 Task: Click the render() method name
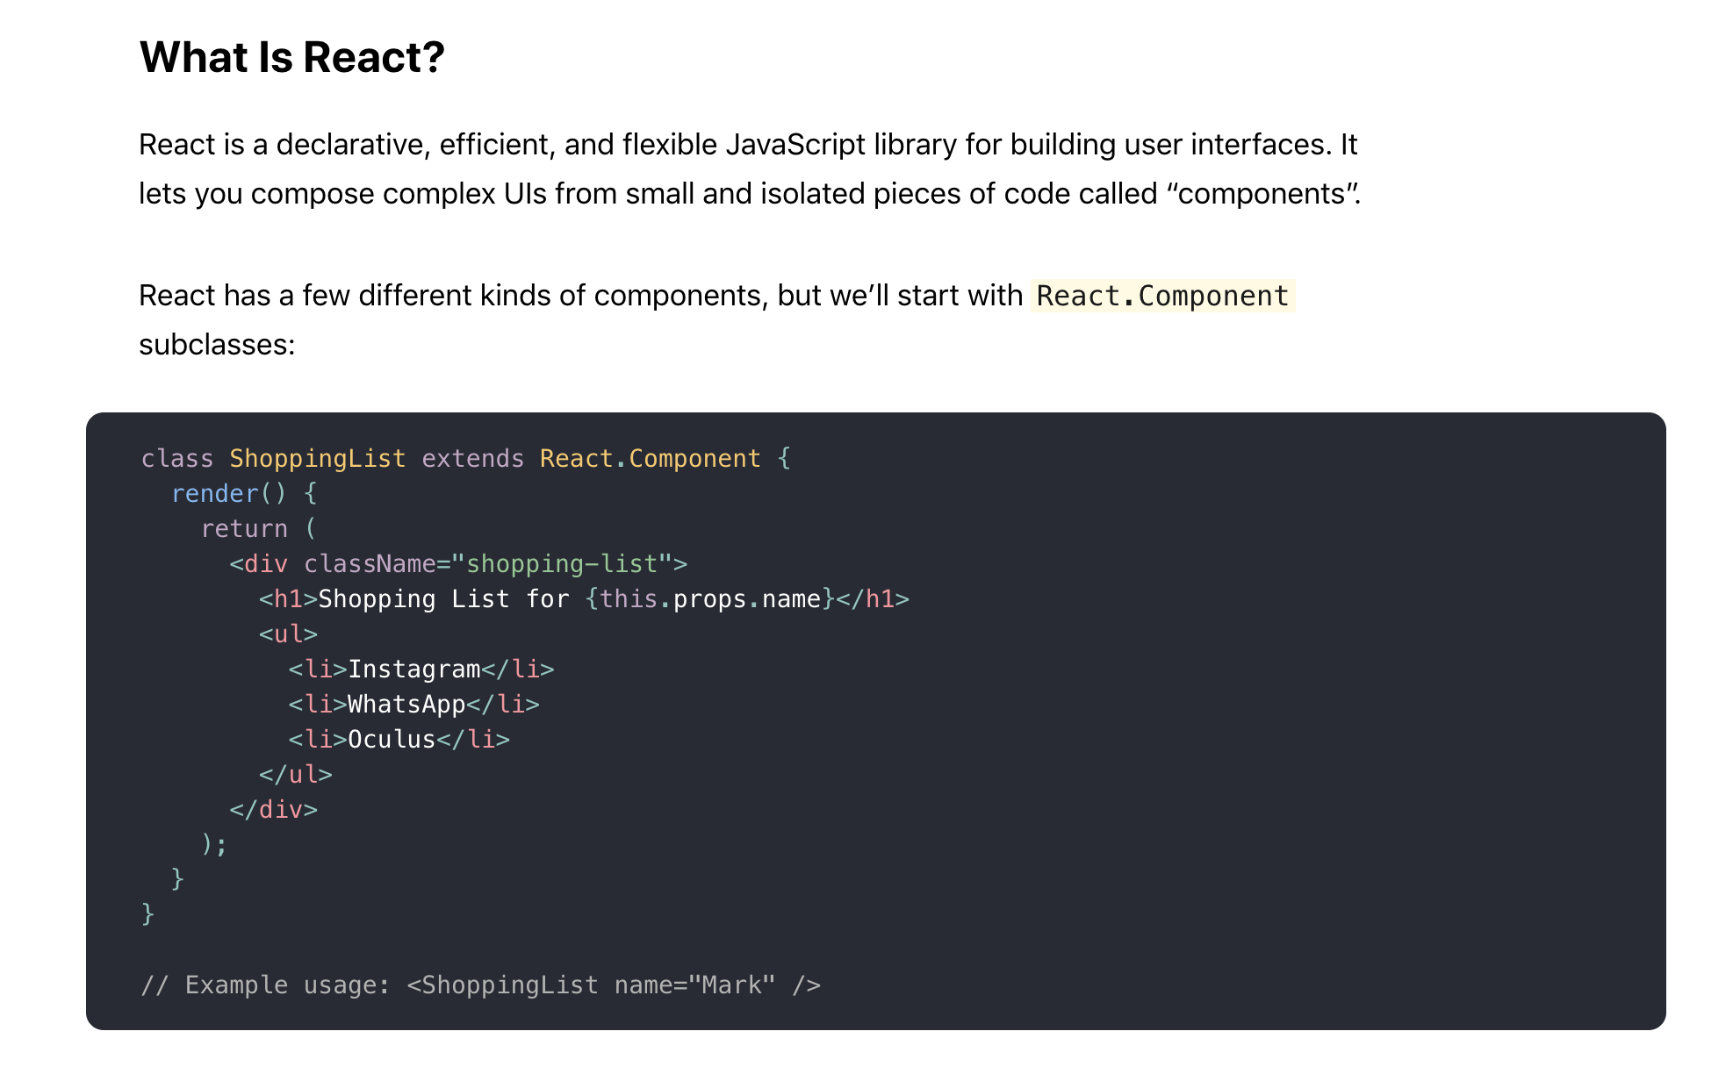pyautogui.click(x=215, y=494)
